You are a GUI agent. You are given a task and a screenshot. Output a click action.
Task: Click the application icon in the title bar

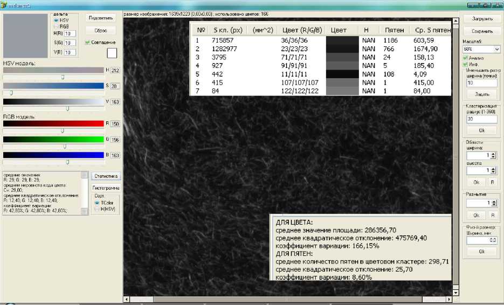(x=4, y=5)
